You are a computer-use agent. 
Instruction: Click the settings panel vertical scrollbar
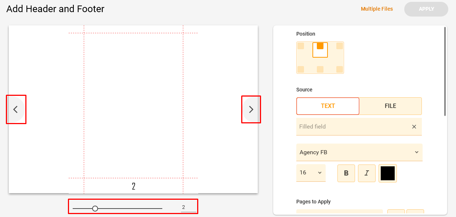445,71
